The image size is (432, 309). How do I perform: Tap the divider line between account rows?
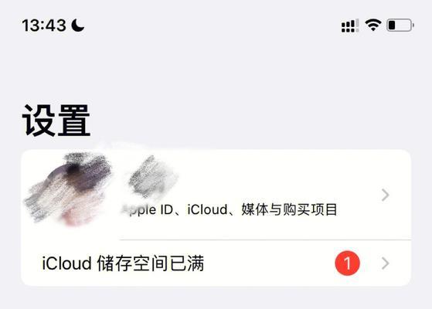click(265, 240)
